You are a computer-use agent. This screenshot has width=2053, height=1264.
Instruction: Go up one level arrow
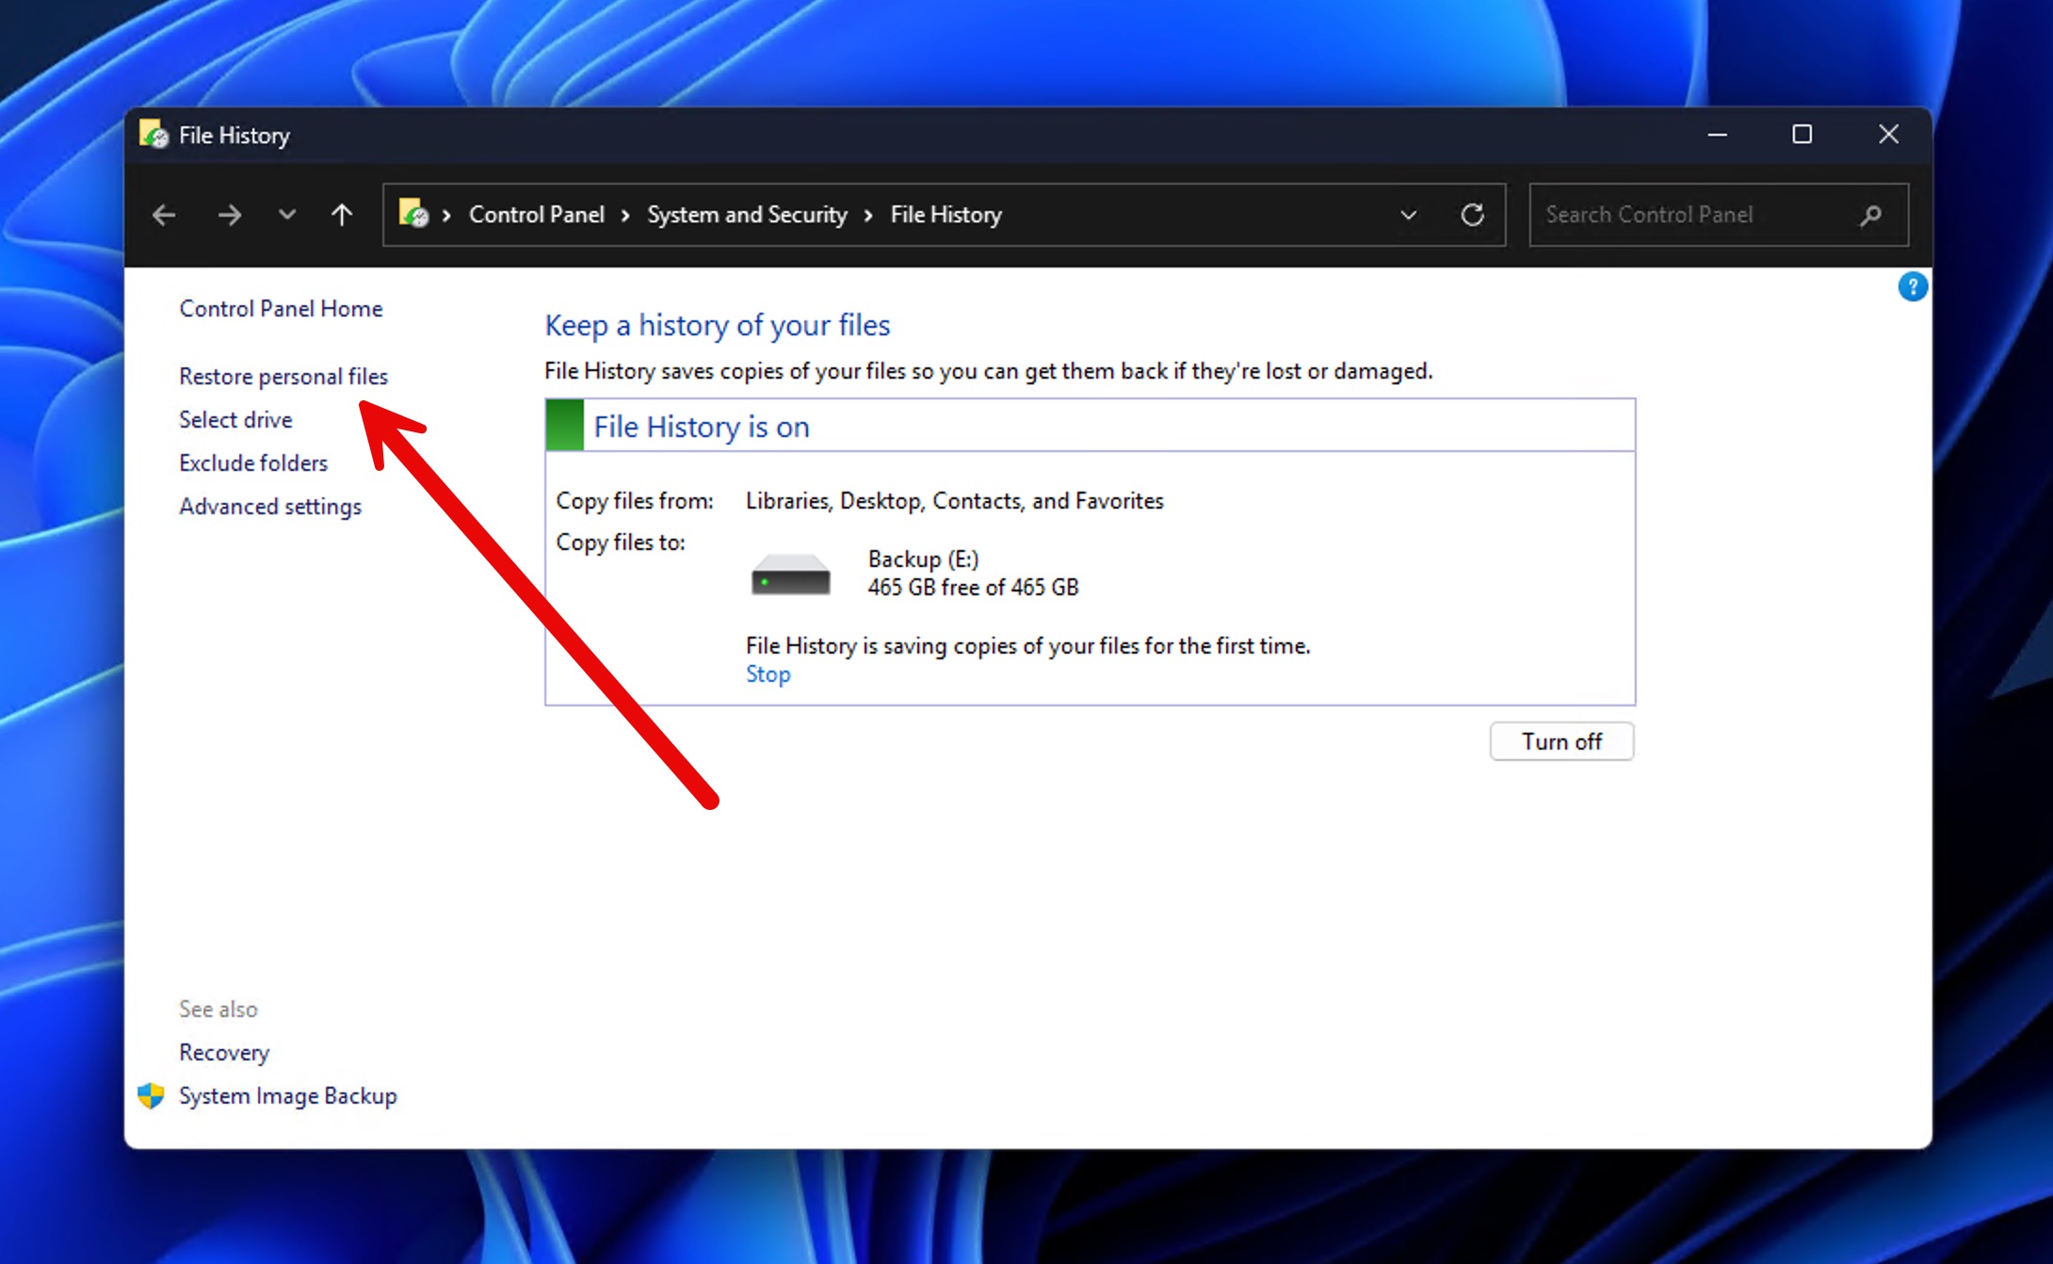[342, 215]
